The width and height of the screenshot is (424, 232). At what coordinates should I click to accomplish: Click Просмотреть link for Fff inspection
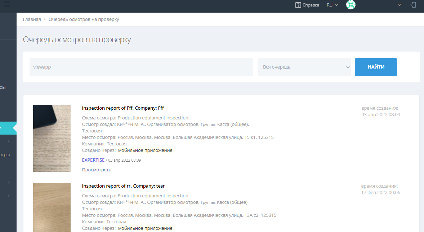97,170
